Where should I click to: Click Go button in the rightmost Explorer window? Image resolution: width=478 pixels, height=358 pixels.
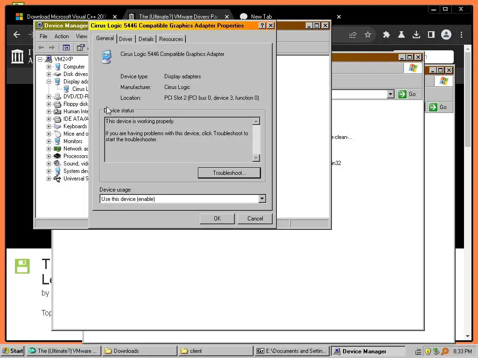(x=438, y=107)
